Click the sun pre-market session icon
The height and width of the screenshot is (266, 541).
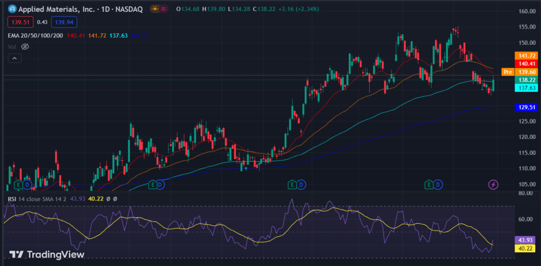point(154,9)
